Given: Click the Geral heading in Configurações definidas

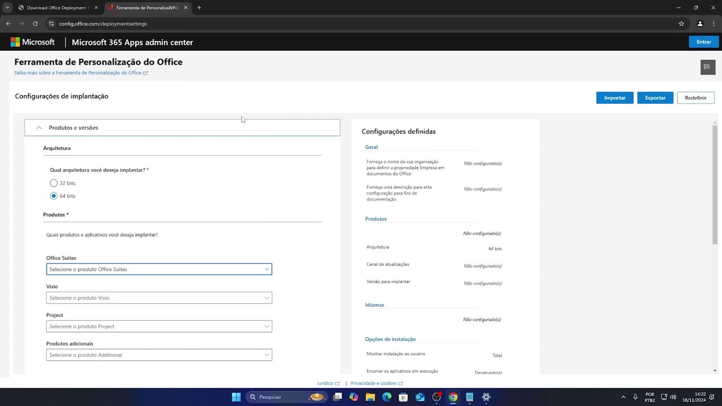Looking at the screenshot, I should point(371,147).
